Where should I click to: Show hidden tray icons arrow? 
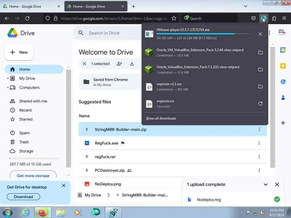242,213
